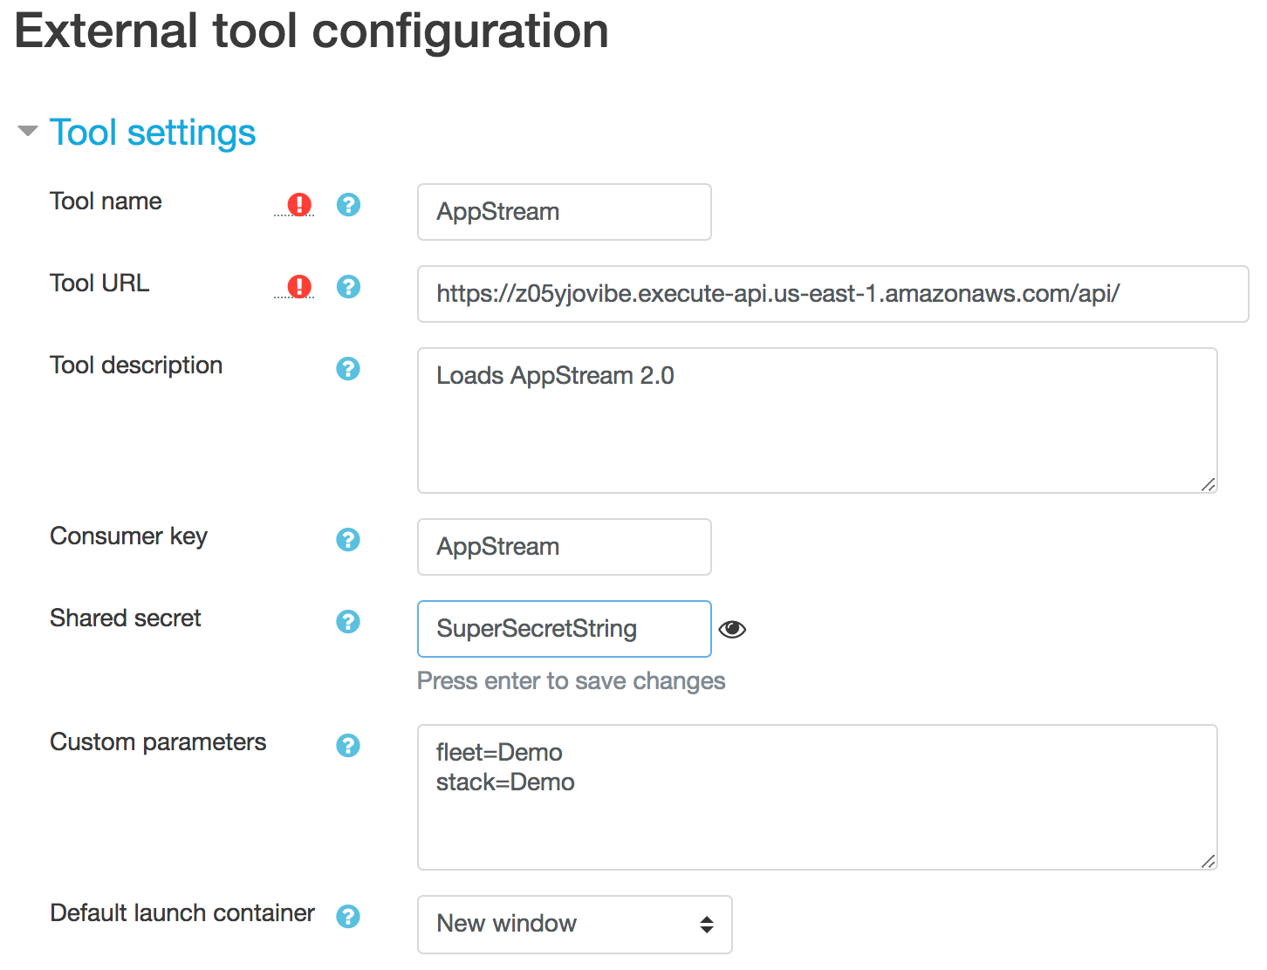Toggle Shared secret visibility eye icon
The image size is (1267, 970).
pyautogui.click(x=732, y=630)
